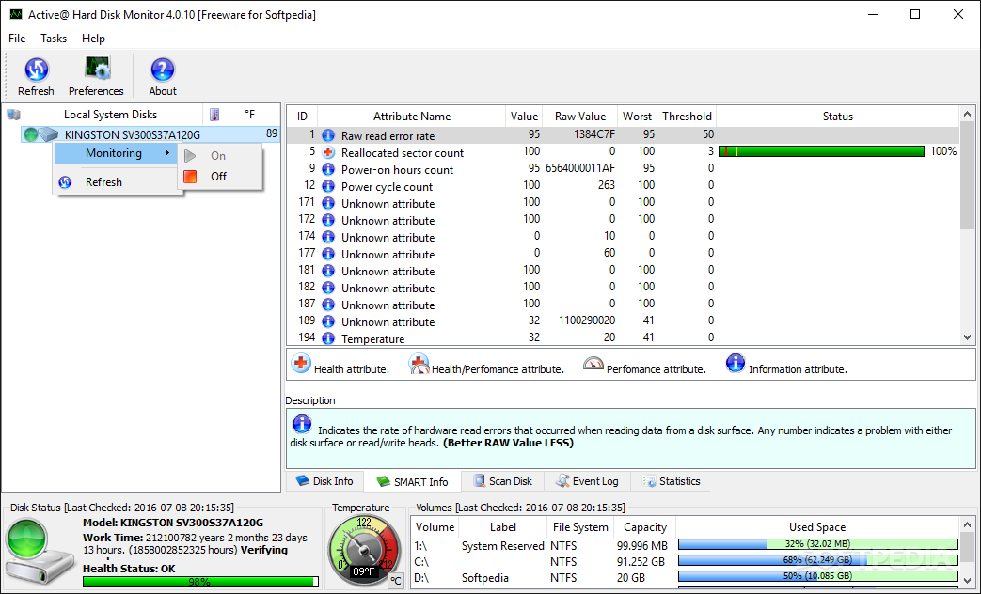Click the Health/Perfomance attribute legend icon
981x594 pixels.
[419, 364]
